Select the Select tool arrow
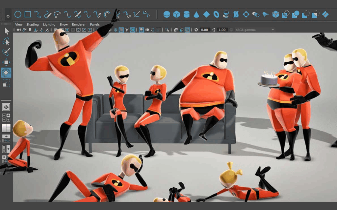Screen dimensions: 337x210 pyautogui.click(x=6, y=31)
